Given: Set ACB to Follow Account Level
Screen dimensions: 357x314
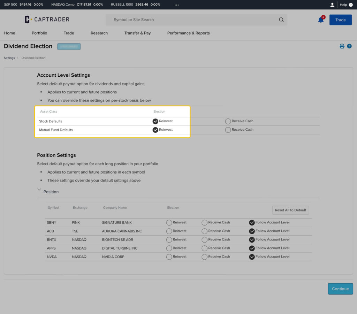Looking at the screenshot, I should tap(252, 231).
